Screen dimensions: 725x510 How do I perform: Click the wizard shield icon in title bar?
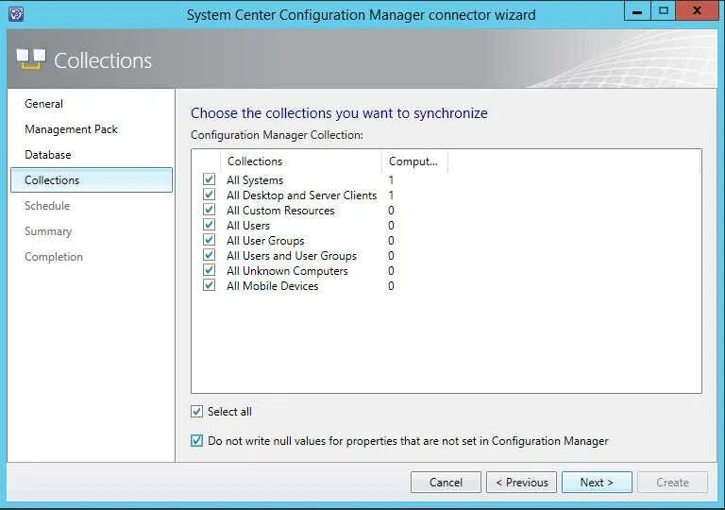point(16,13)
